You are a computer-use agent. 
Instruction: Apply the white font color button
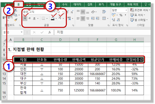click(60, 18)
